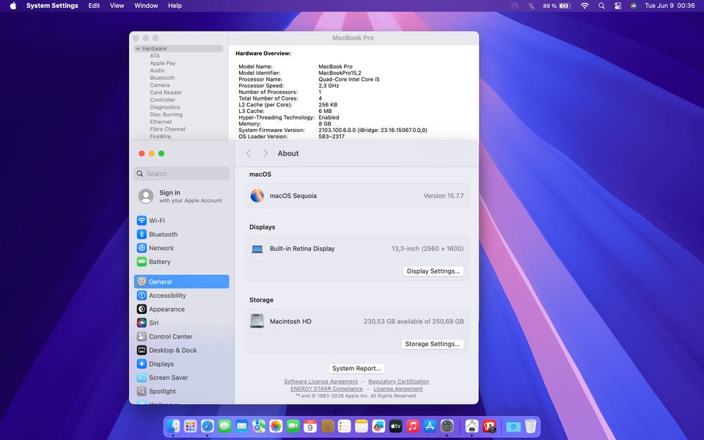Open the Window menu
The width and height of the screenshot is (704, 440).
click(x=146, y=6)
